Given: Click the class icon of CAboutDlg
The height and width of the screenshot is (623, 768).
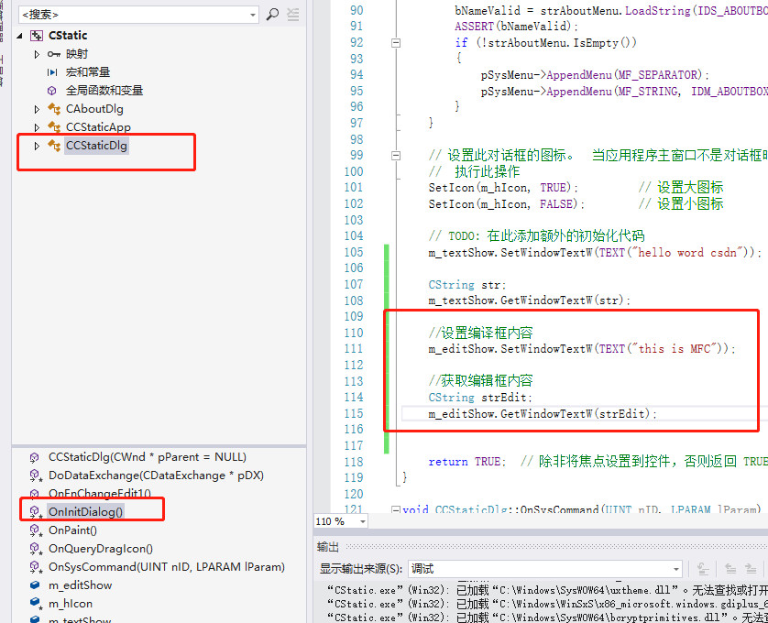Looking at the screenshot, I should [x=54, y=109].
